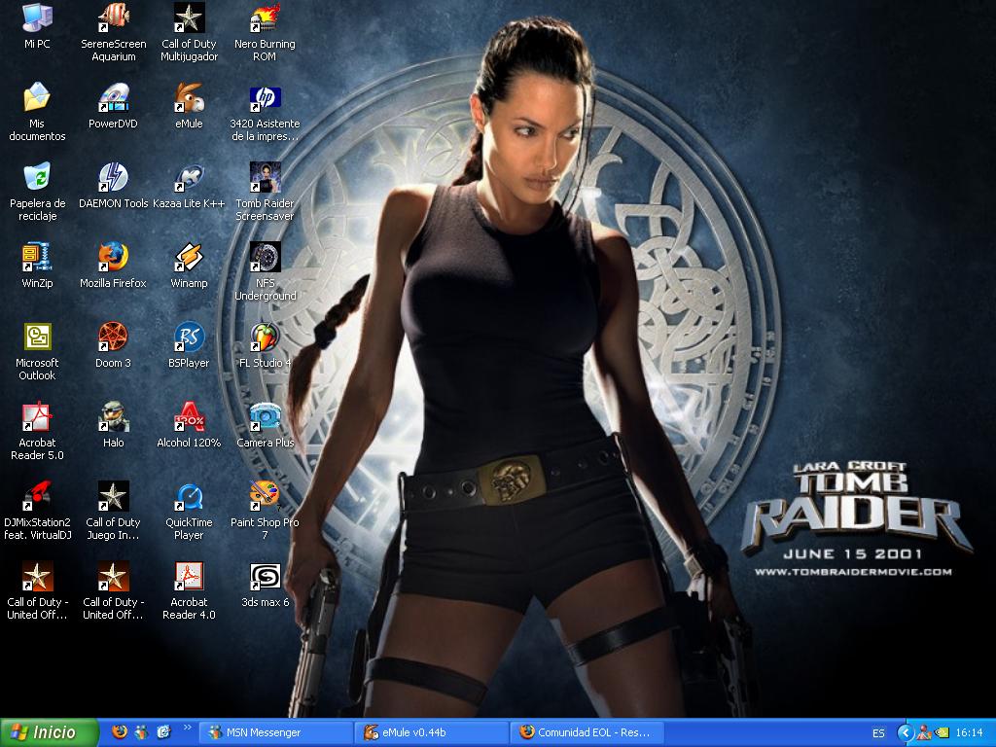Open the Winamp desktop shortcut
The image size is (996, 747).
click(189, 258)
